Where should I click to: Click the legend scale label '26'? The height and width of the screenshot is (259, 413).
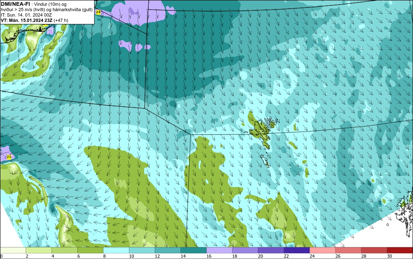point(338,256)
